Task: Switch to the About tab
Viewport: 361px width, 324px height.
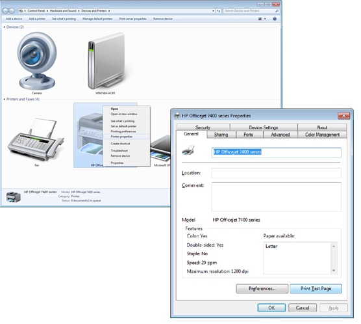Action: pyautogui.click(x=322, y=128)
